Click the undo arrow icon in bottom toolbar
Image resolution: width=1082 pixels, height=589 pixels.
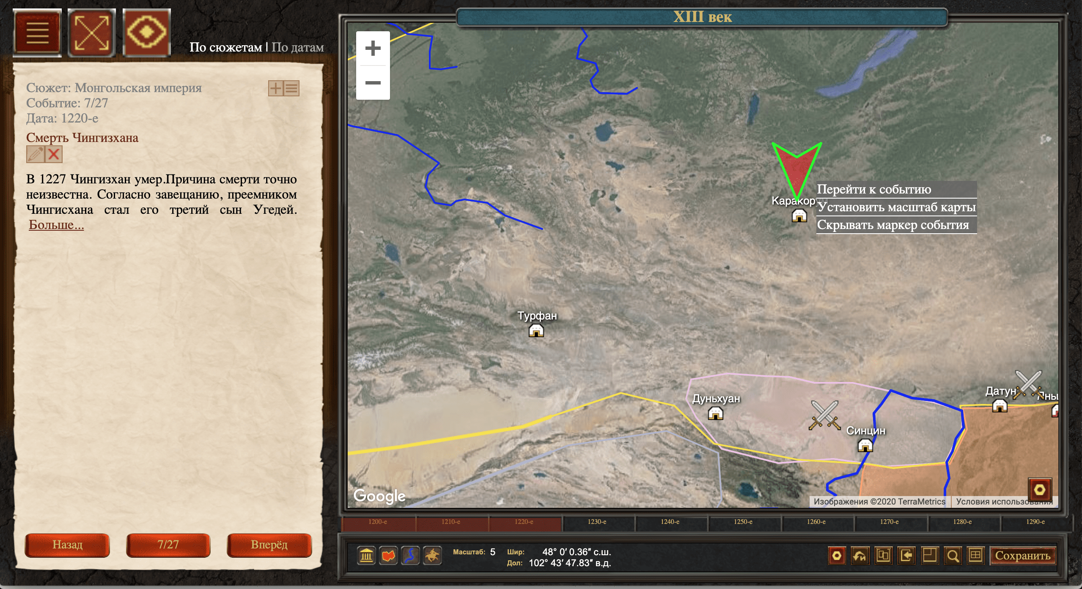pos(860,556)
